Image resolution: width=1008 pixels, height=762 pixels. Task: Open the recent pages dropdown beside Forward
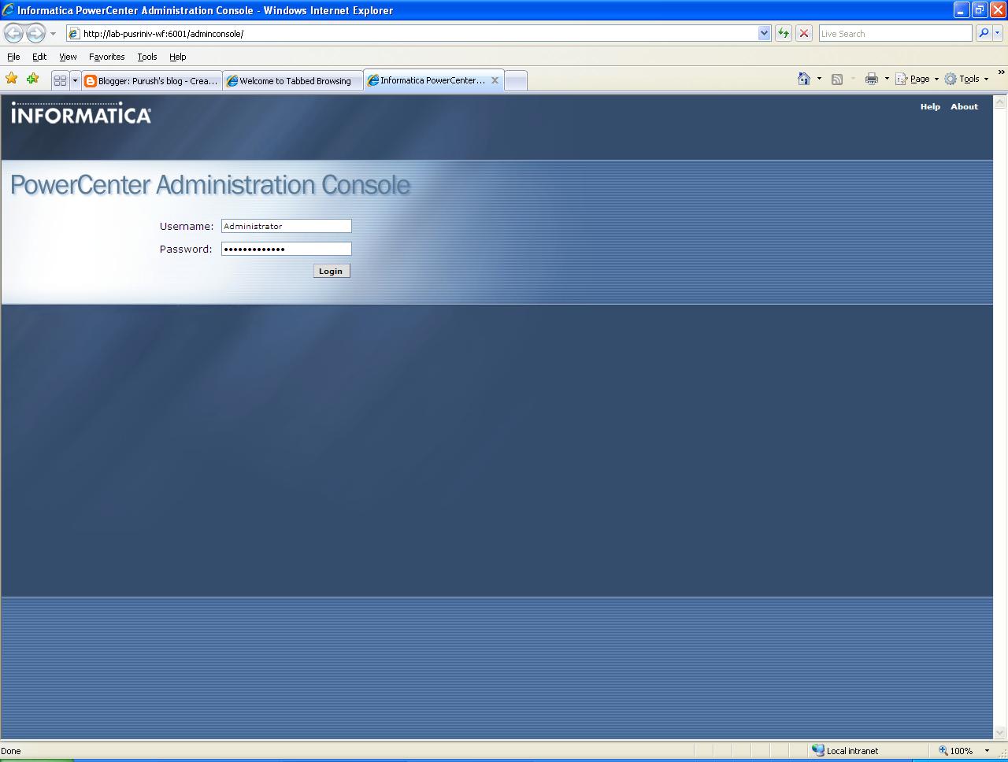pos(53,34)
